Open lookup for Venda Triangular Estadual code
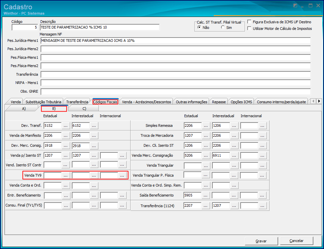324x249 pixels. click(x=206, y=166)
